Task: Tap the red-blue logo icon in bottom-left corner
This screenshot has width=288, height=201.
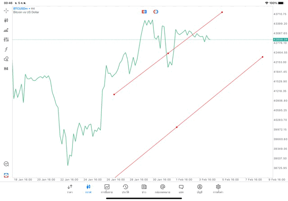Action: (x=6, y=175)
